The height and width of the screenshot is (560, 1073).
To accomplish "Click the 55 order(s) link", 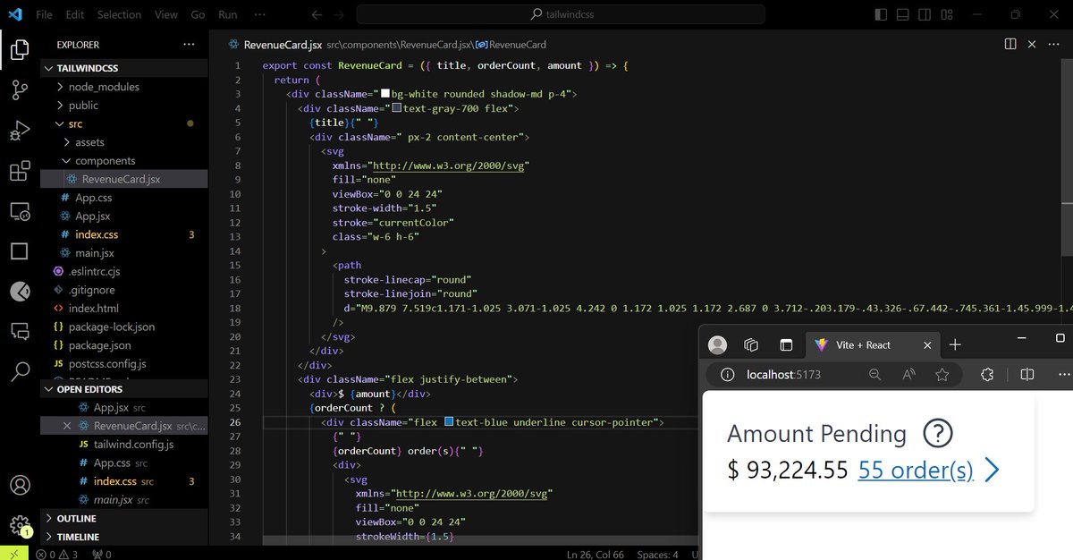I will coord(916,470).
